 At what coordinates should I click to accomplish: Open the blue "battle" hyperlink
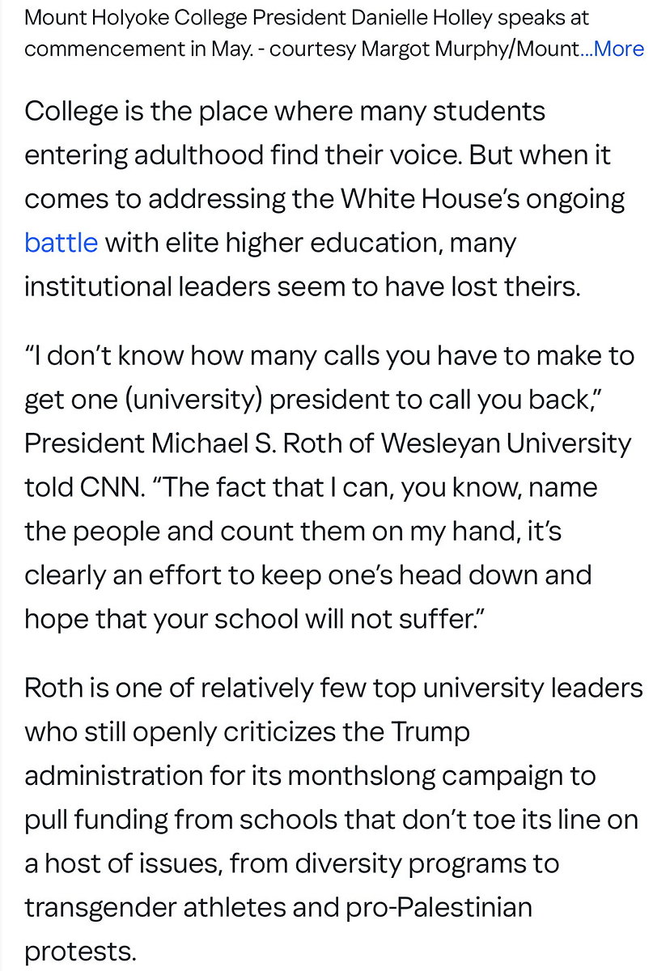point(61,242)
